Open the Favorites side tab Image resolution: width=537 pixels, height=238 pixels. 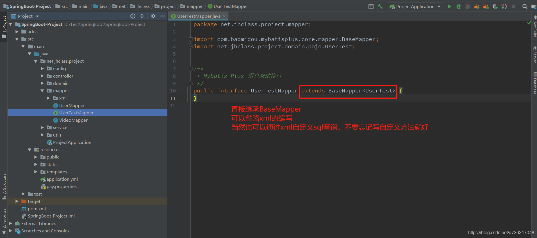pyautogui.click(x=4, y=221)
